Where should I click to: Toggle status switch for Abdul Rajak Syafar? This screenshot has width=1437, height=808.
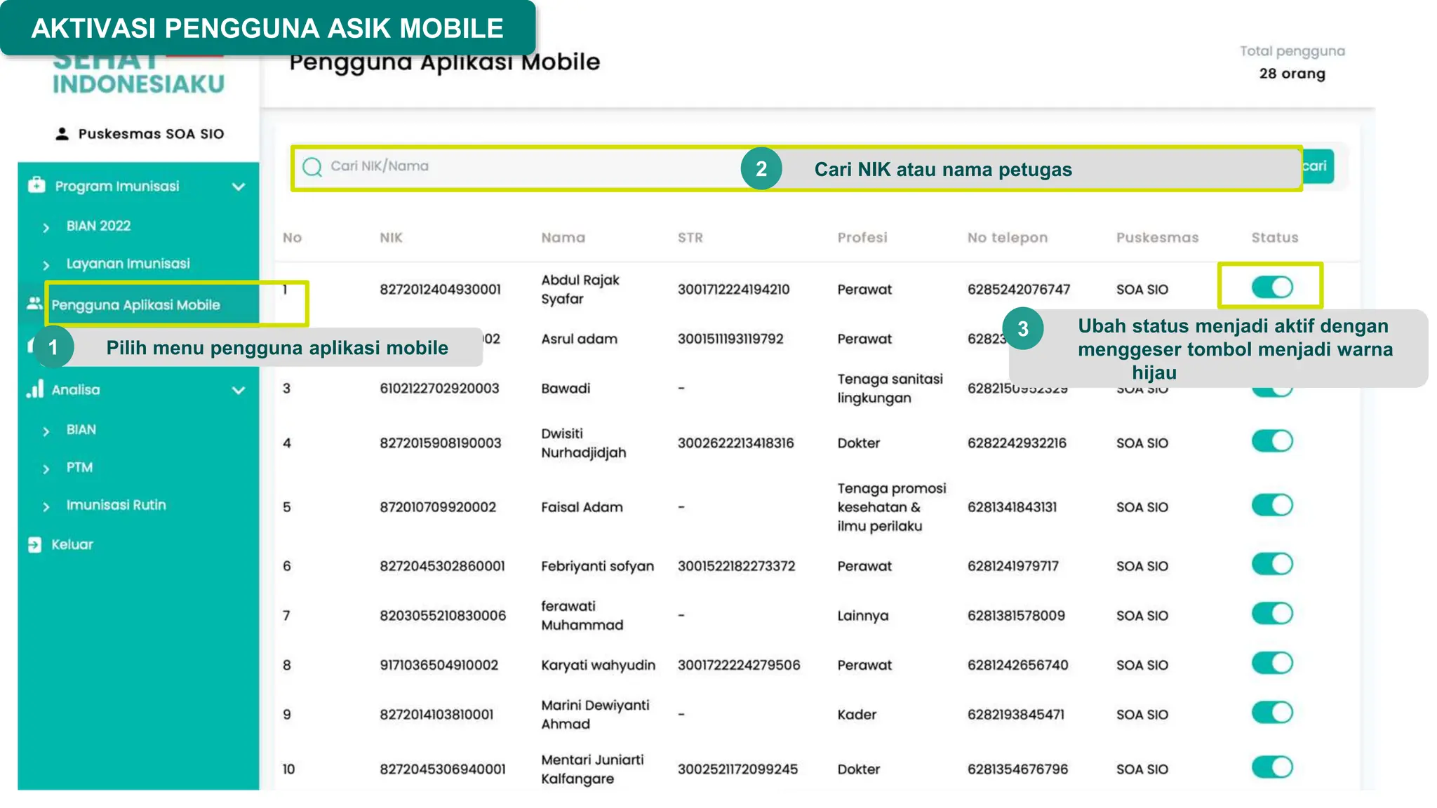point(1271,287)
